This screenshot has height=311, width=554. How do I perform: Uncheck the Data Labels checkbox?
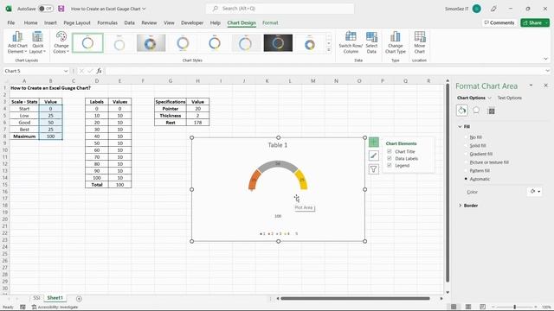point(390,158)
